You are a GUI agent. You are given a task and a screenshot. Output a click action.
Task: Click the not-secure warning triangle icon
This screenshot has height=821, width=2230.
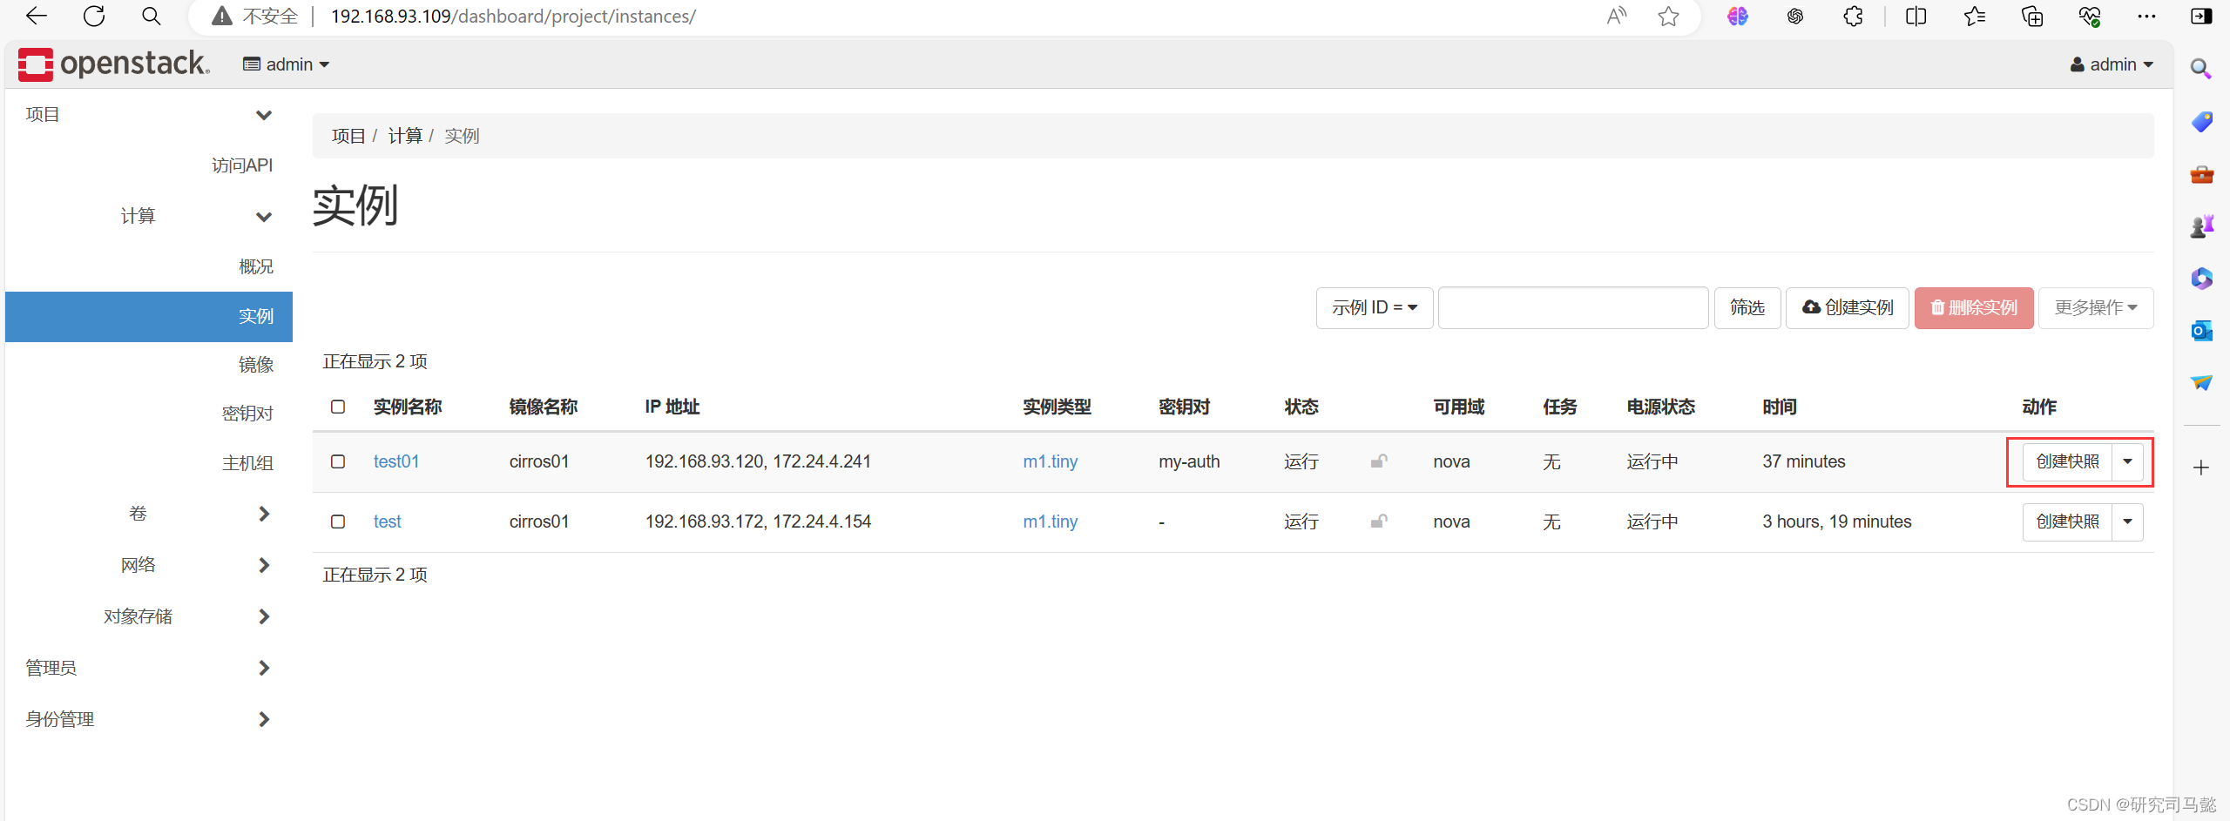pos(222,17)
